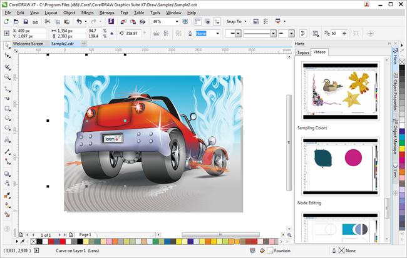Image resolution: width=407 pixels, height=258 pixels.
Task: Switch to the Topics tab in Hints
Action: coord(303,52)
